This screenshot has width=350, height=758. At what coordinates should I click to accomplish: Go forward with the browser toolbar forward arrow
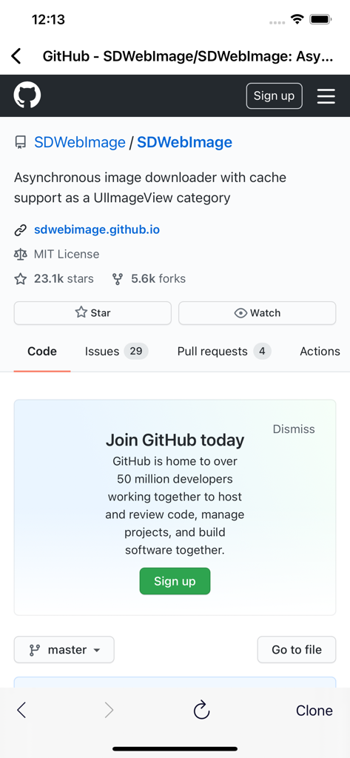(110, 710)
